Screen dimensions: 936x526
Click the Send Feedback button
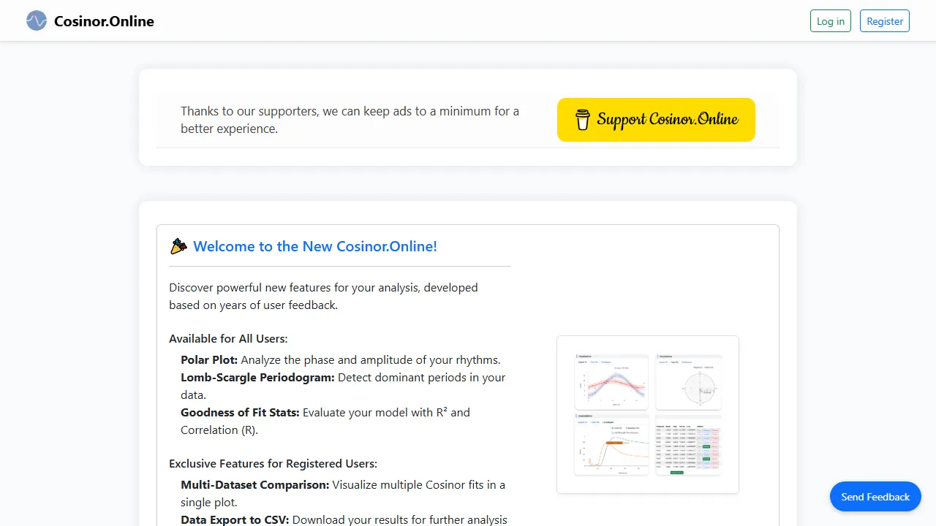pos(875,496)
